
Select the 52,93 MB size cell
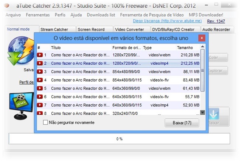(x=191, y=105)
